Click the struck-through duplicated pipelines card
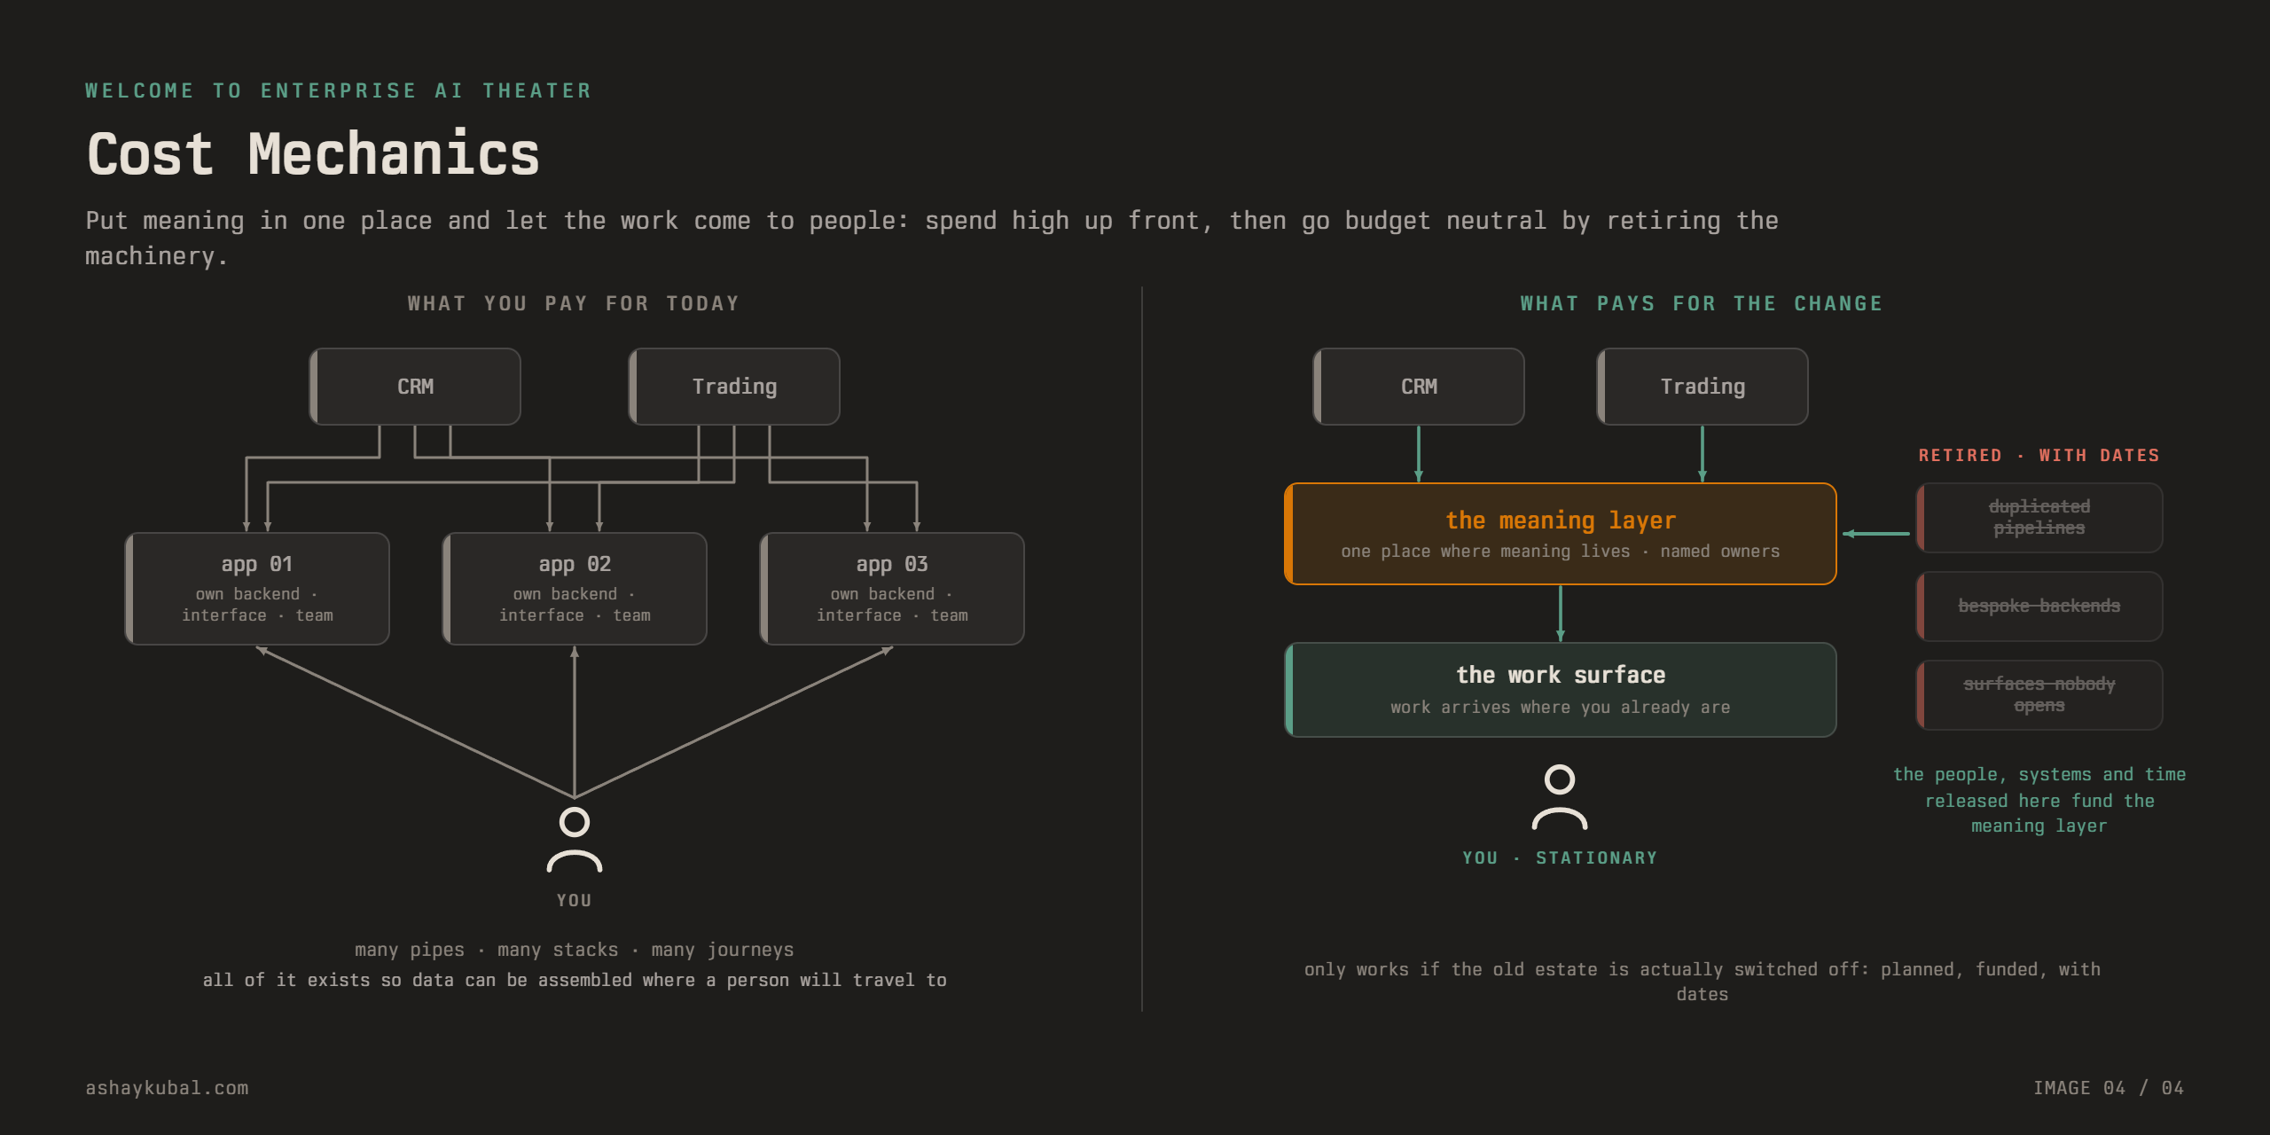This screenshot has width=2270, height=1135. [x=2039, y=518]
